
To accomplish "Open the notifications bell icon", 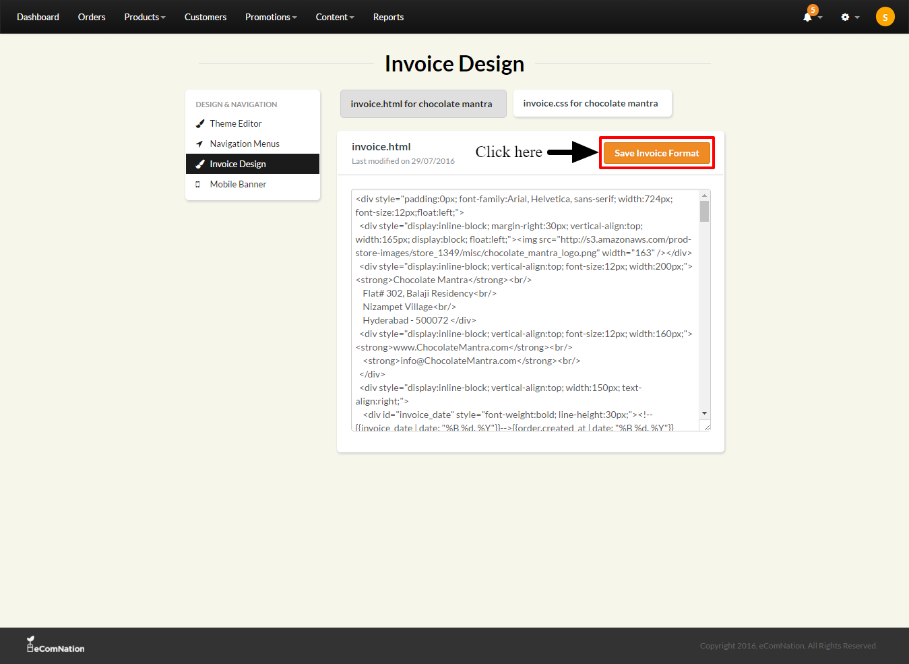I will [x=807, y=17].
